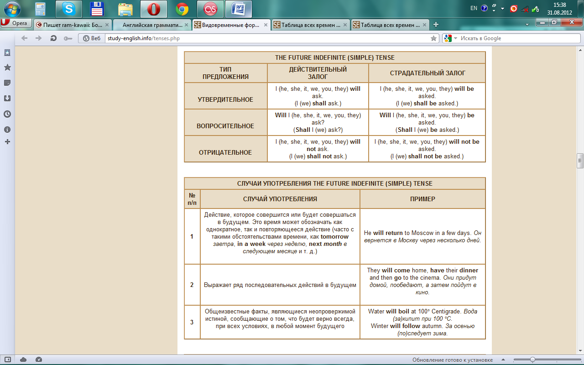Toggle the Opera Turbo speedometer icon
Screen dimensions: 584x365
39,360
